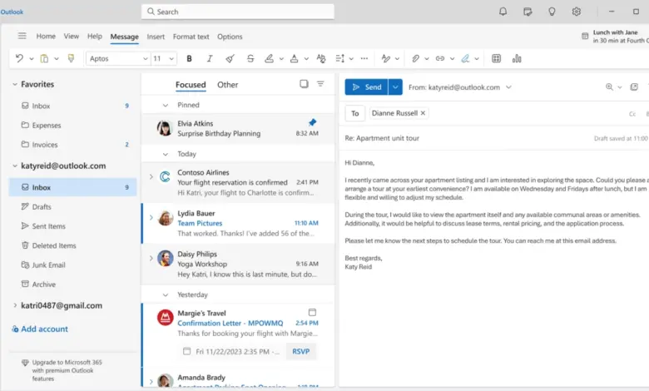Open the notifications bell icon

click(x=503, y=12)
